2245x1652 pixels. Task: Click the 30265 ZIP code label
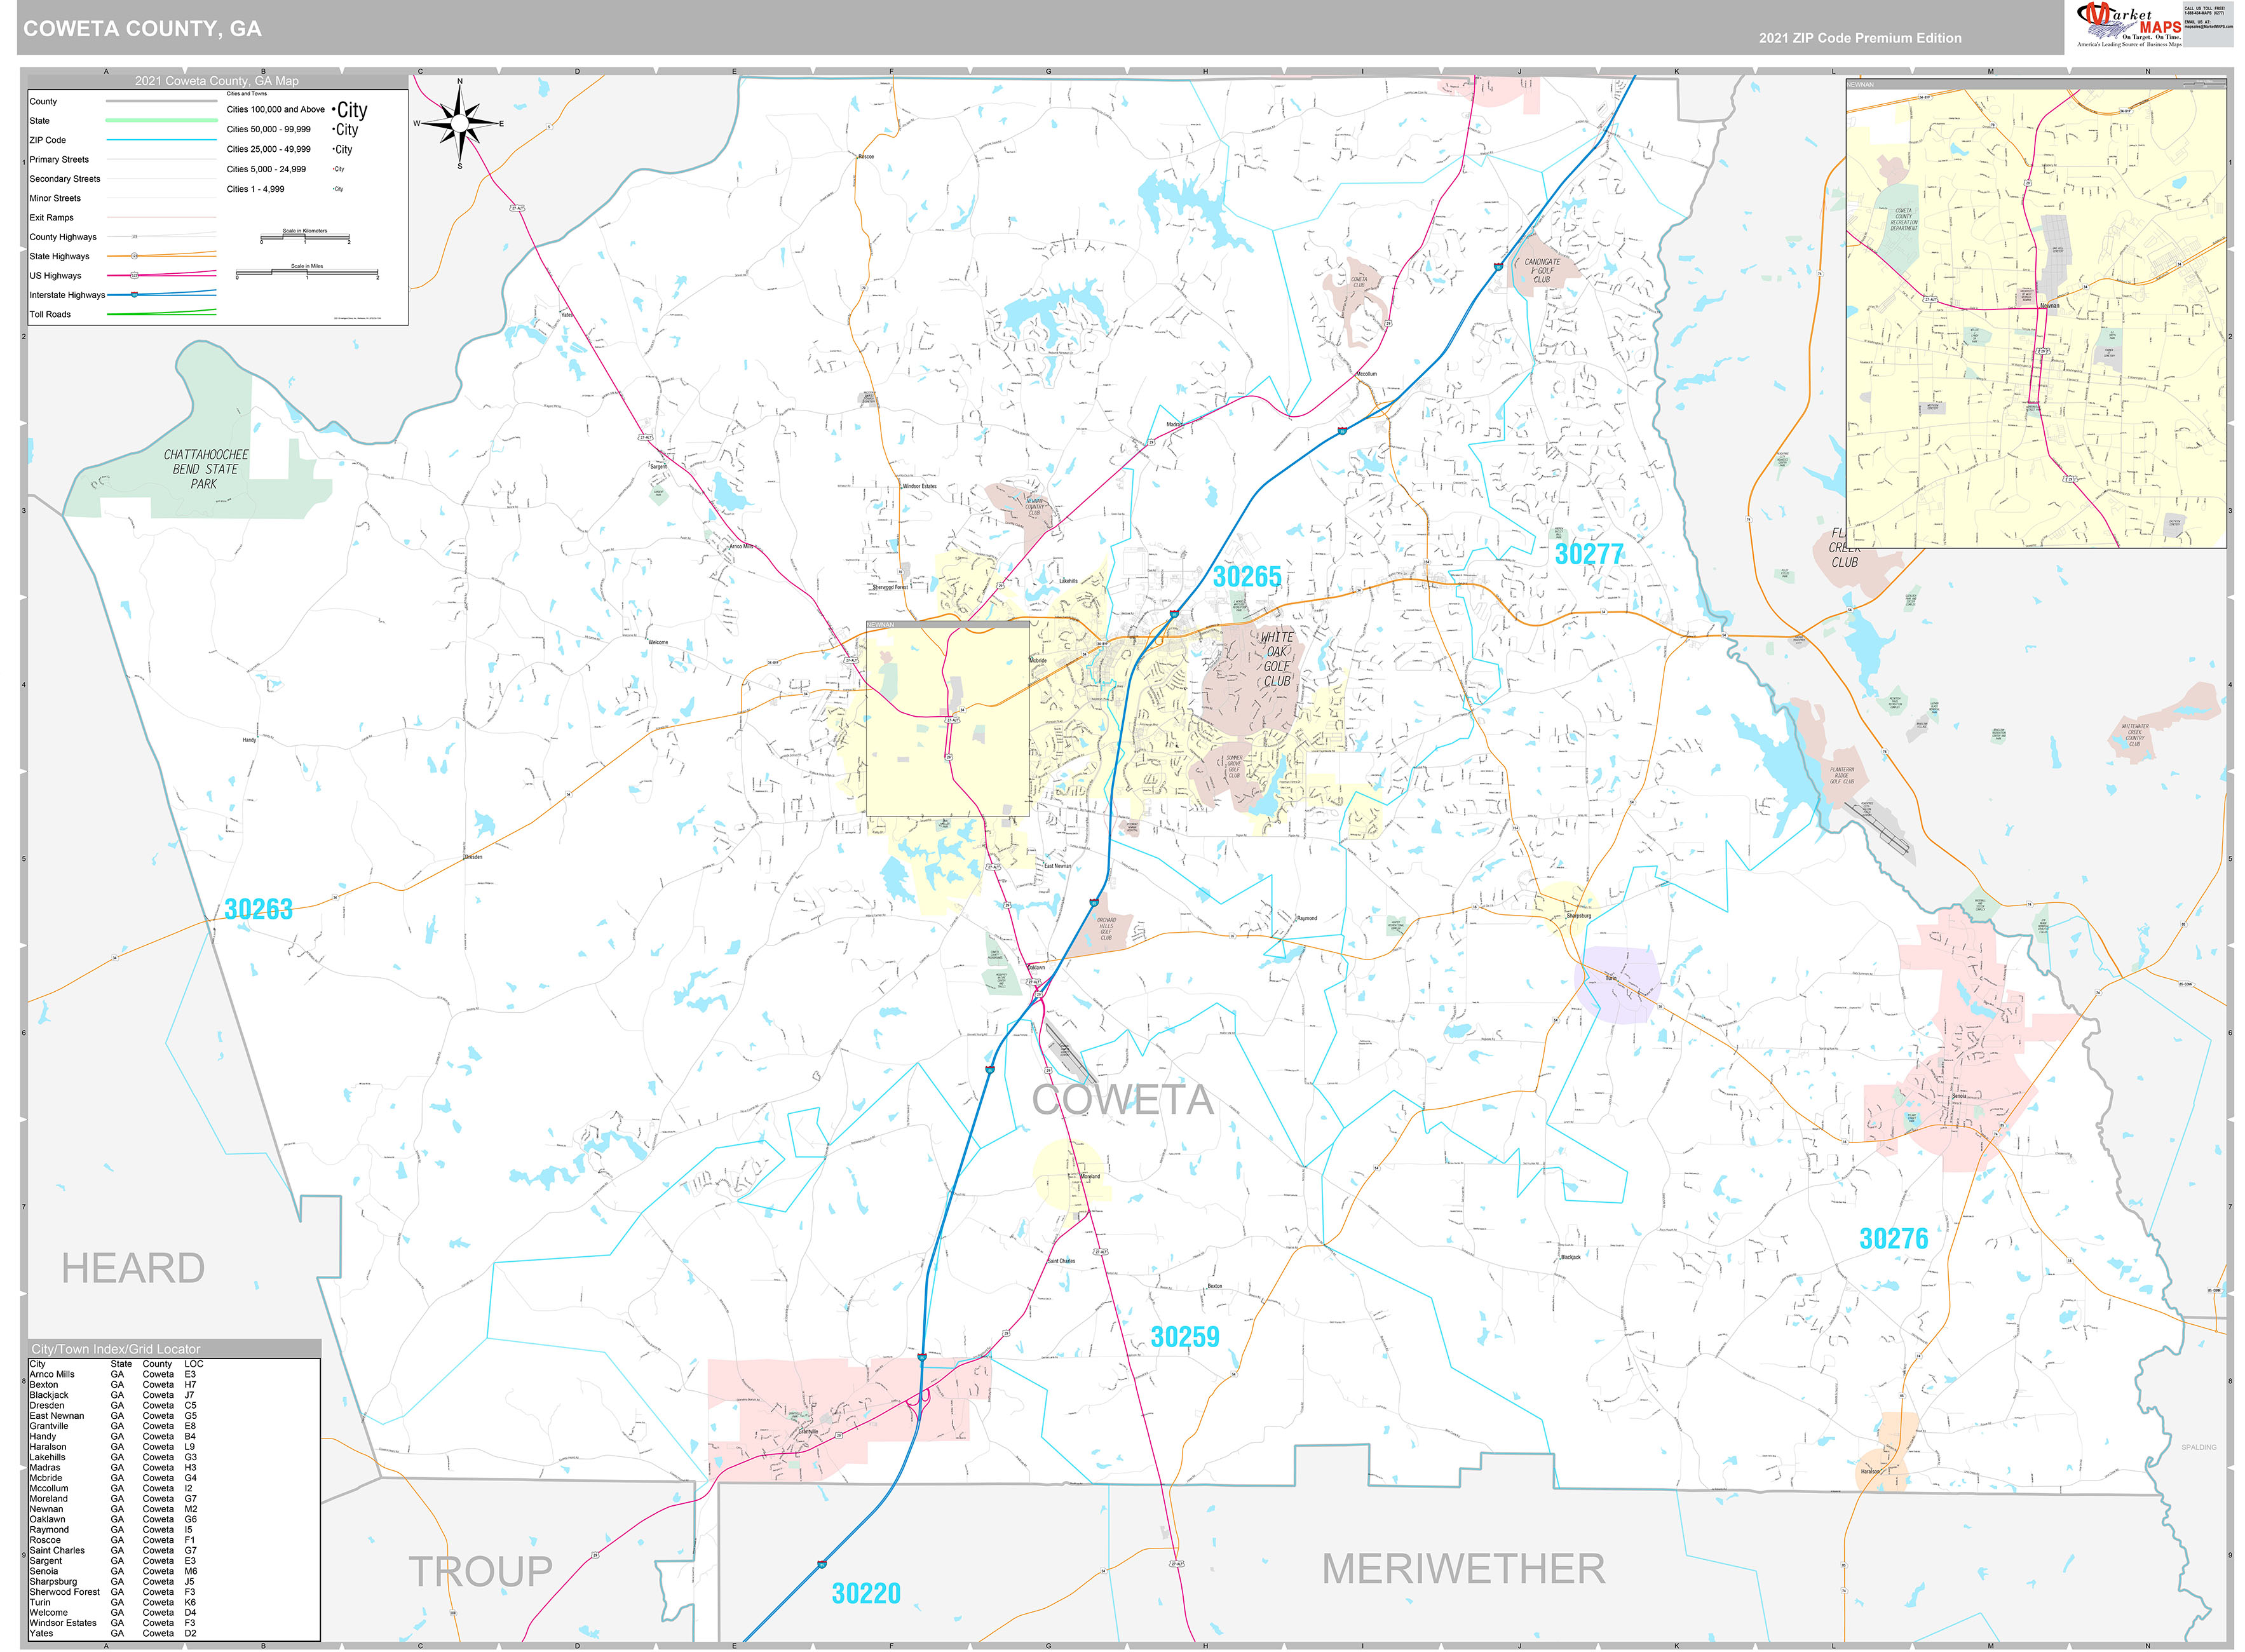(1247, 577)
